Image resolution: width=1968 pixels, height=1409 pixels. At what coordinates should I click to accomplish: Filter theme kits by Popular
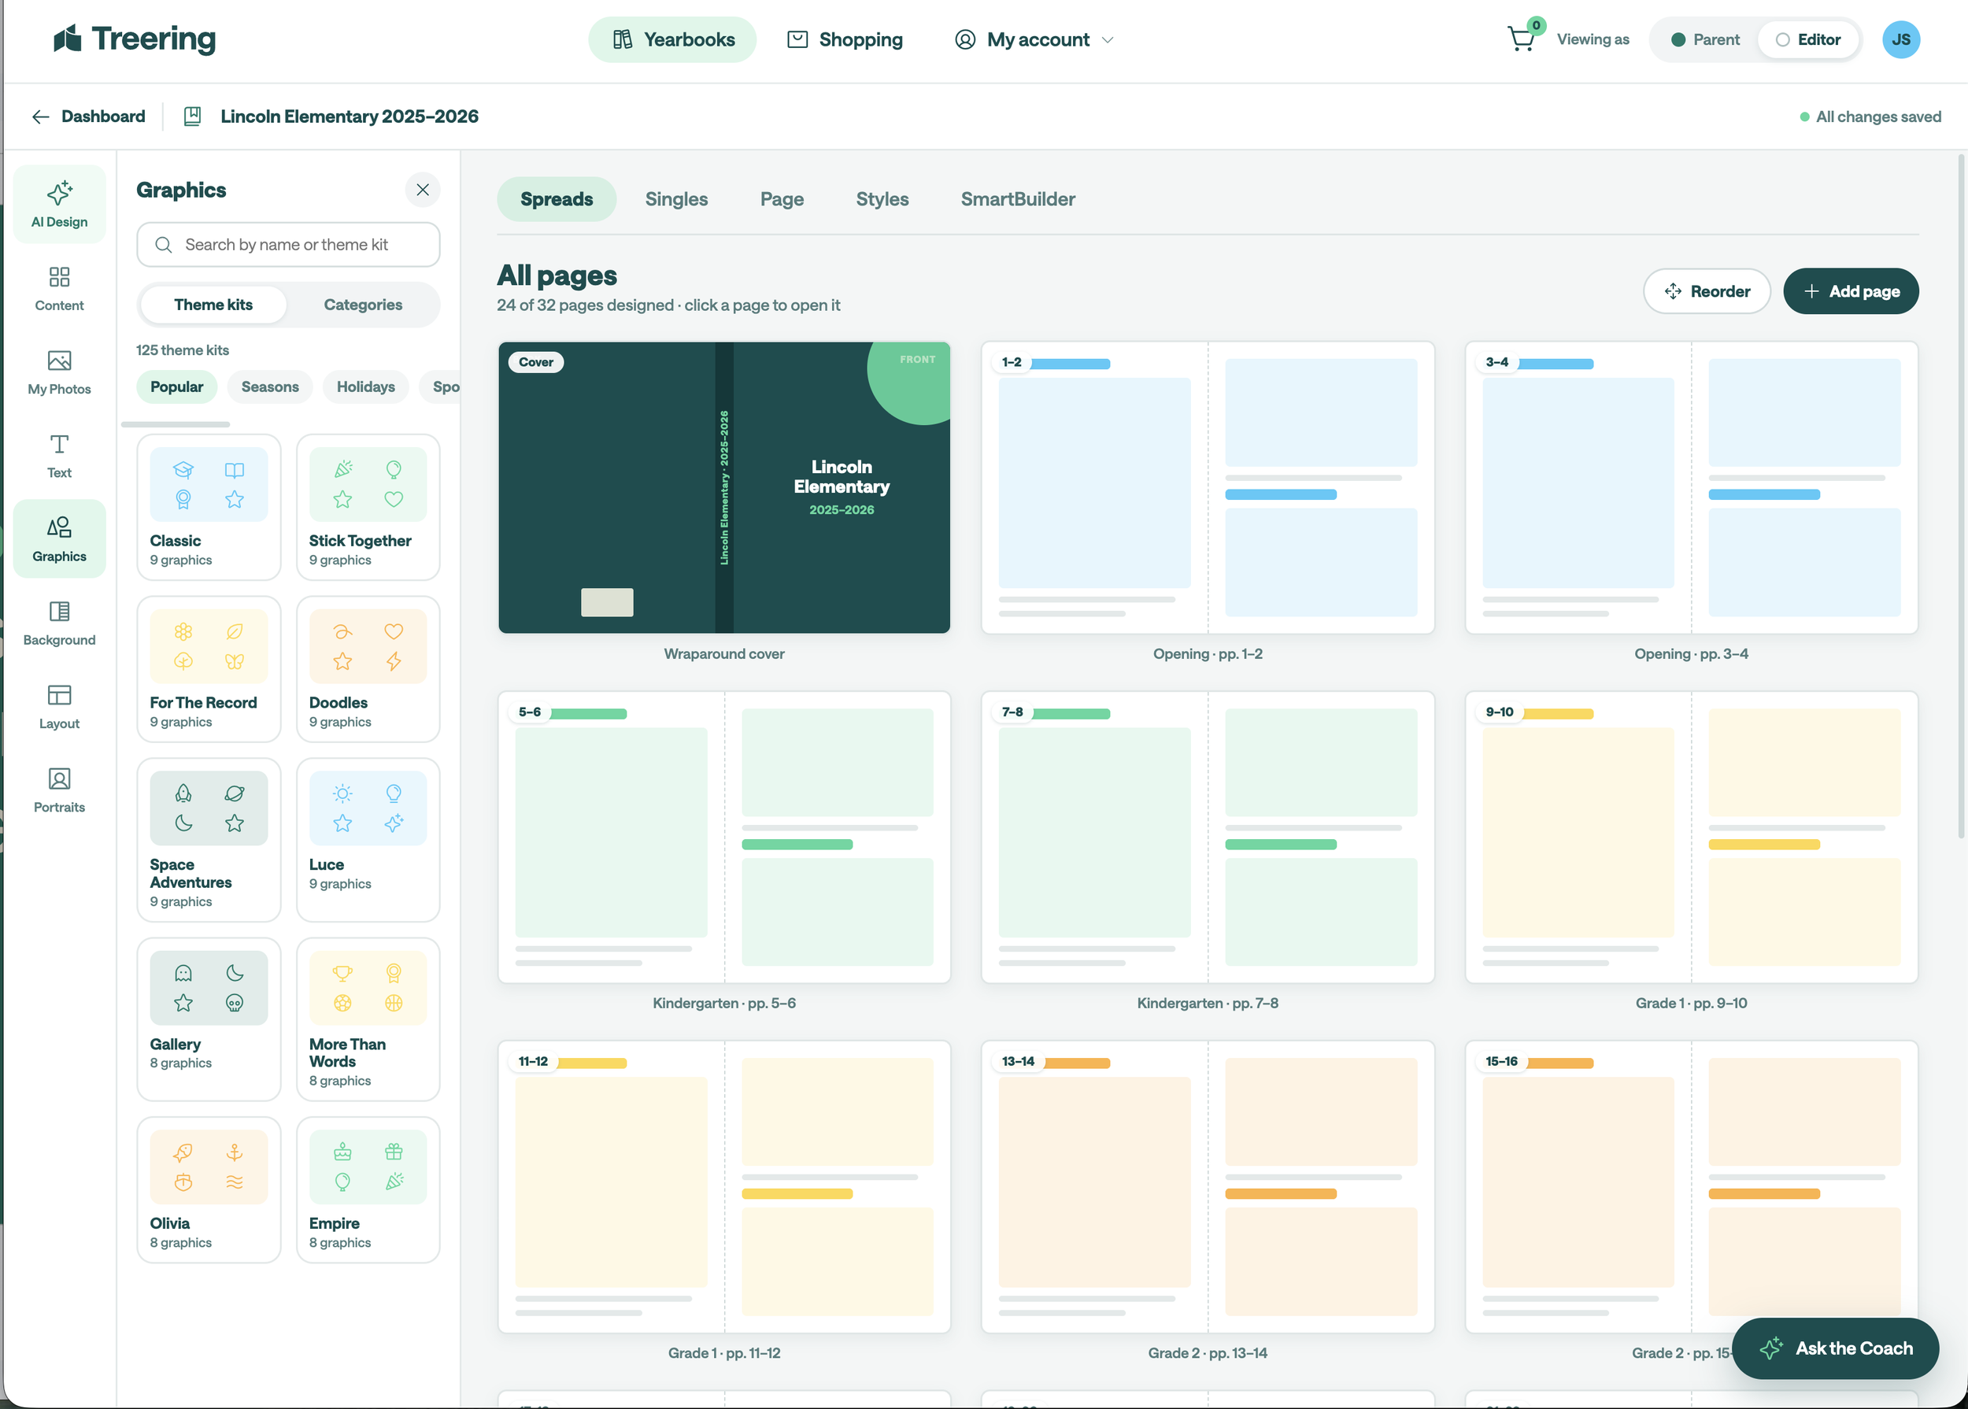[177, 387]
